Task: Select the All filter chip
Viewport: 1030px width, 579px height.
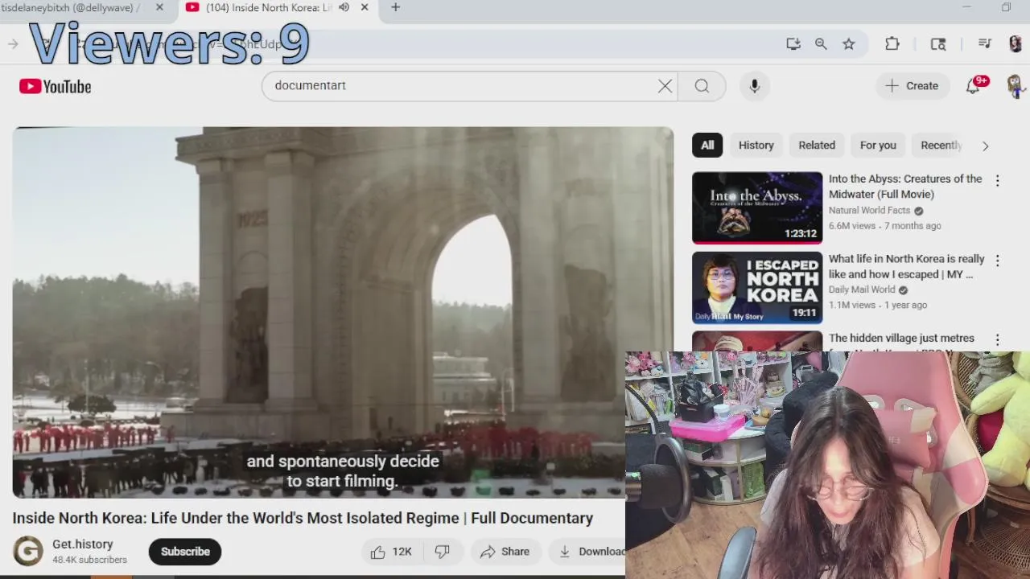Action: click(x=707, y=146)
